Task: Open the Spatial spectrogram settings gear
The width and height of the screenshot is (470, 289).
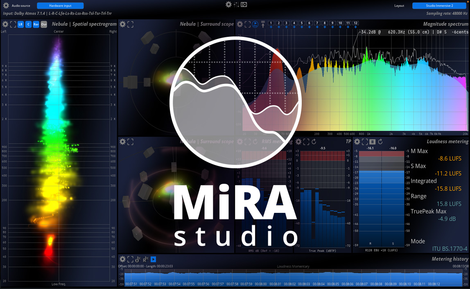Action: coord(5,24)
